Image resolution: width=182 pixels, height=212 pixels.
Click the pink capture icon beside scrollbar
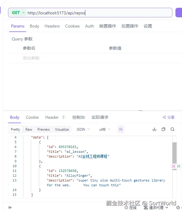[174, 166]
